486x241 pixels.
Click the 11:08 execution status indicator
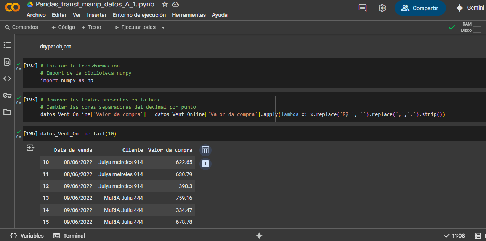[455, 236]
